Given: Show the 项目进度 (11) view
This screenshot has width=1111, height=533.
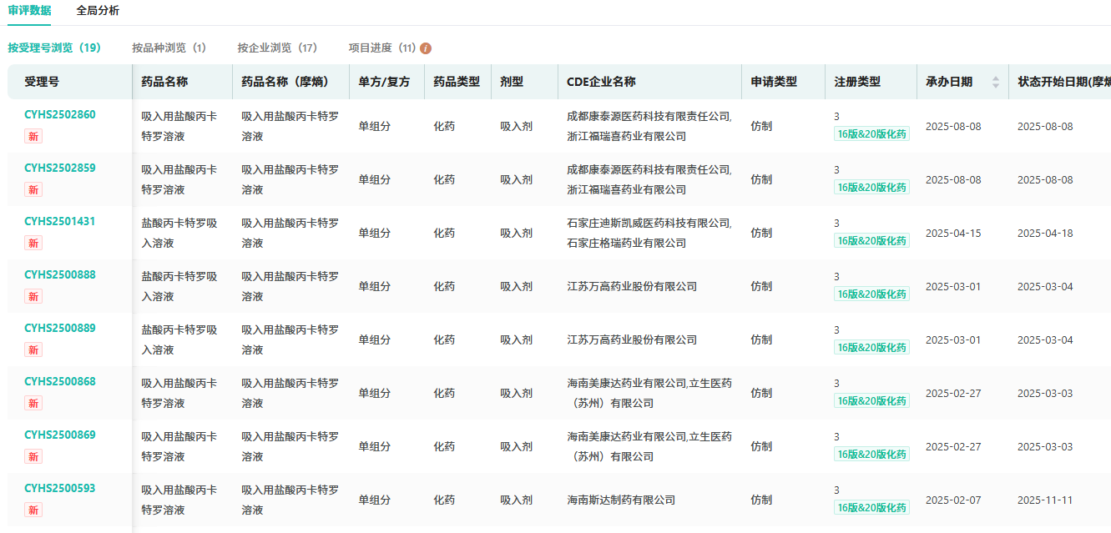Looking at the screenshot, I should pyautogui.click(x=382, y=48).
